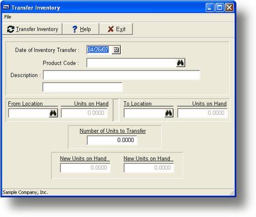Close the Transfer Inventory window
The width and height of the screenshot is (256, 217).
229,8
